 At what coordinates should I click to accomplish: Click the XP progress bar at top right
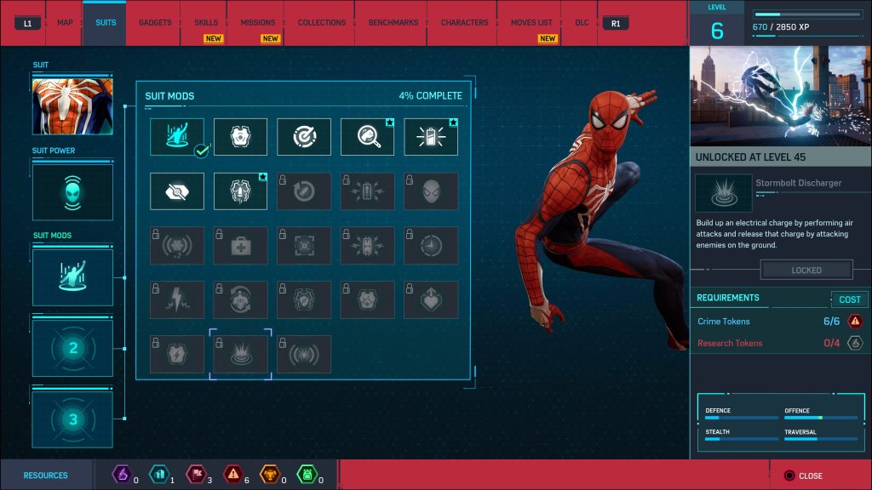pyautogui.click(x=808, y=14)
